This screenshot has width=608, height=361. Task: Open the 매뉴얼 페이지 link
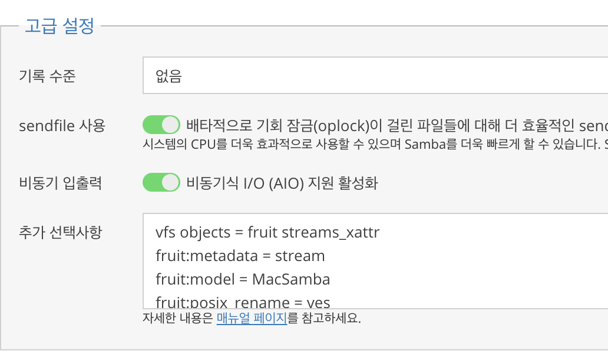click(252, 319)
